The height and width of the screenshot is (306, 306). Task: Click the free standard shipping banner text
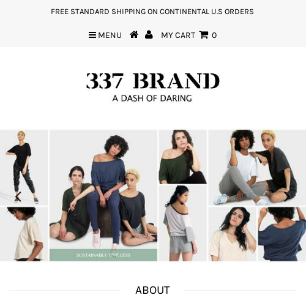click(x=152, y=12)
